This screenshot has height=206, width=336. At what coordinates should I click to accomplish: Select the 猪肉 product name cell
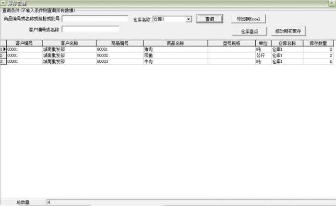176,49
